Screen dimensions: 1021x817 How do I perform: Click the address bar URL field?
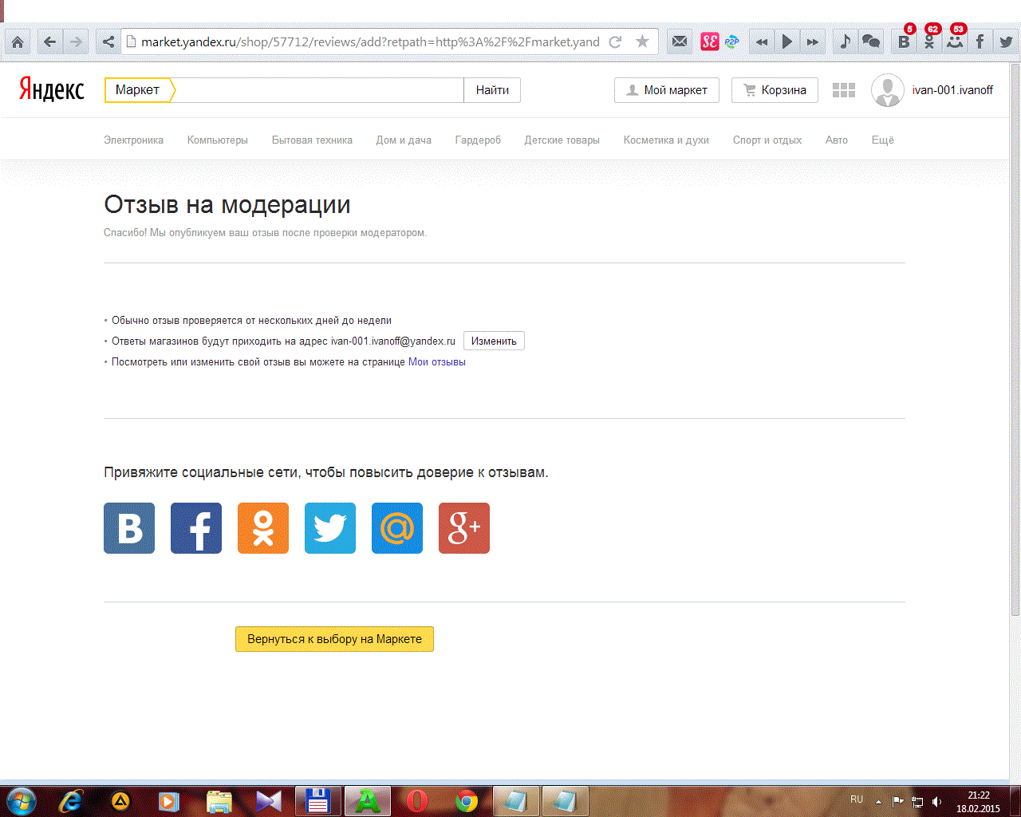tap(370, 42)
